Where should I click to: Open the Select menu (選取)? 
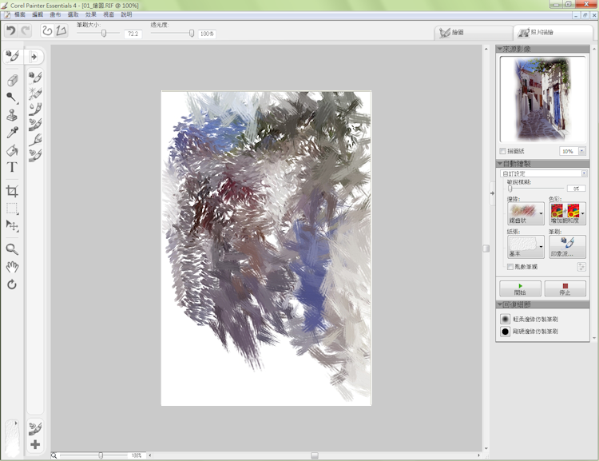coord(73,14)
